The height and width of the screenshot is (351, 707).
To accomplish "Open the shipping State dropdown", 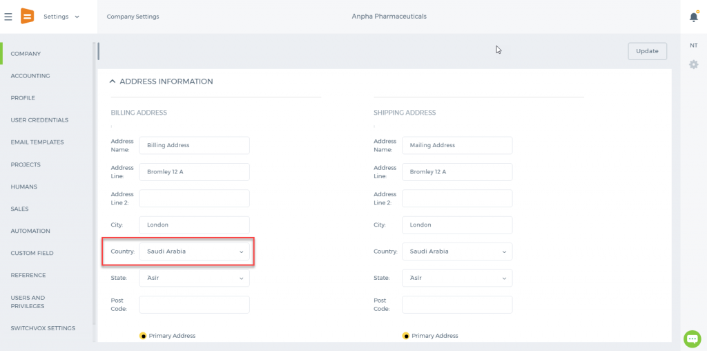I will point(457,278).
